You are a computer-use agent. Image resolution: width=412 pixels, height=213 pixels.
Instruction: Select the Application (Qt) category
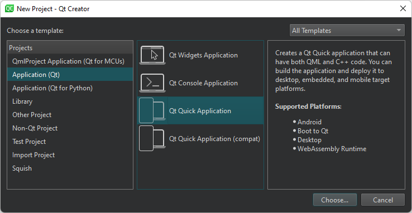[x=70, y=75]
